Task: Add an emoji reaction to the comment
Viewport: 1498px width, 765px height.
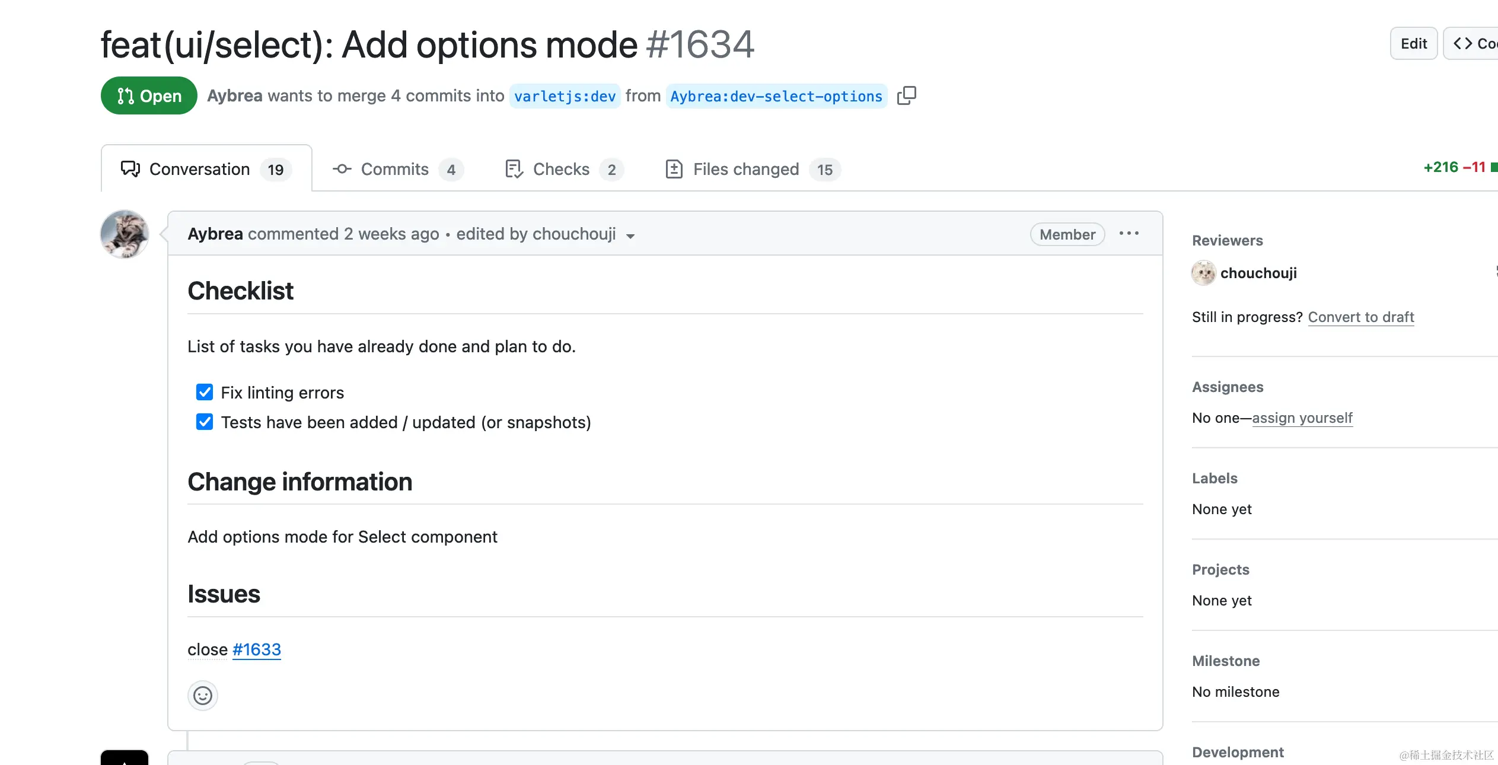Action: coord(203,695)
